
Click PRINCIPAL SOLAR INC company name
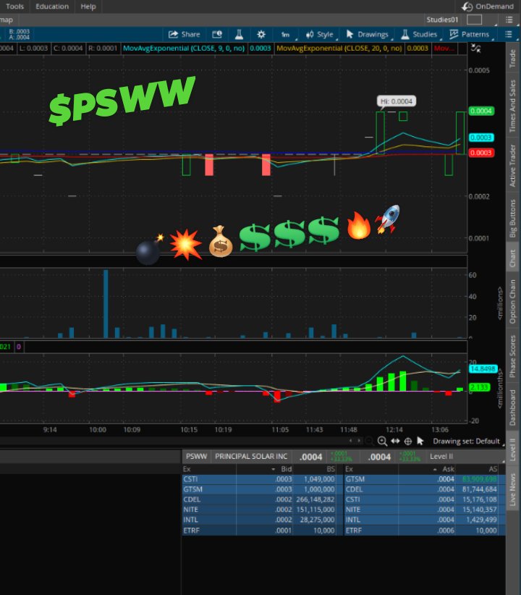[251, 457]
